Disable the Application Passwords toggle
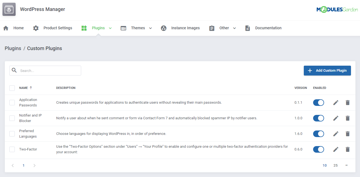The width and height of the screenshot is (360, 177). 319,103
